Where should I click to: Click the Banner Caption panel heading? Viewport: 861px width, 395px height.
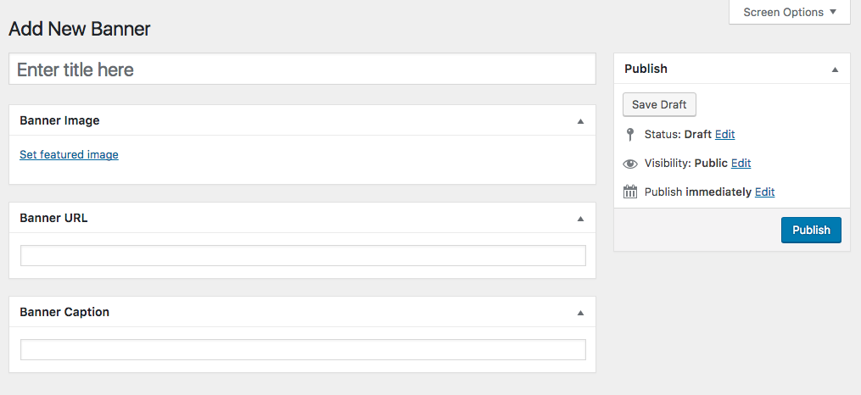pyautogui.click(x=64, y=312)
